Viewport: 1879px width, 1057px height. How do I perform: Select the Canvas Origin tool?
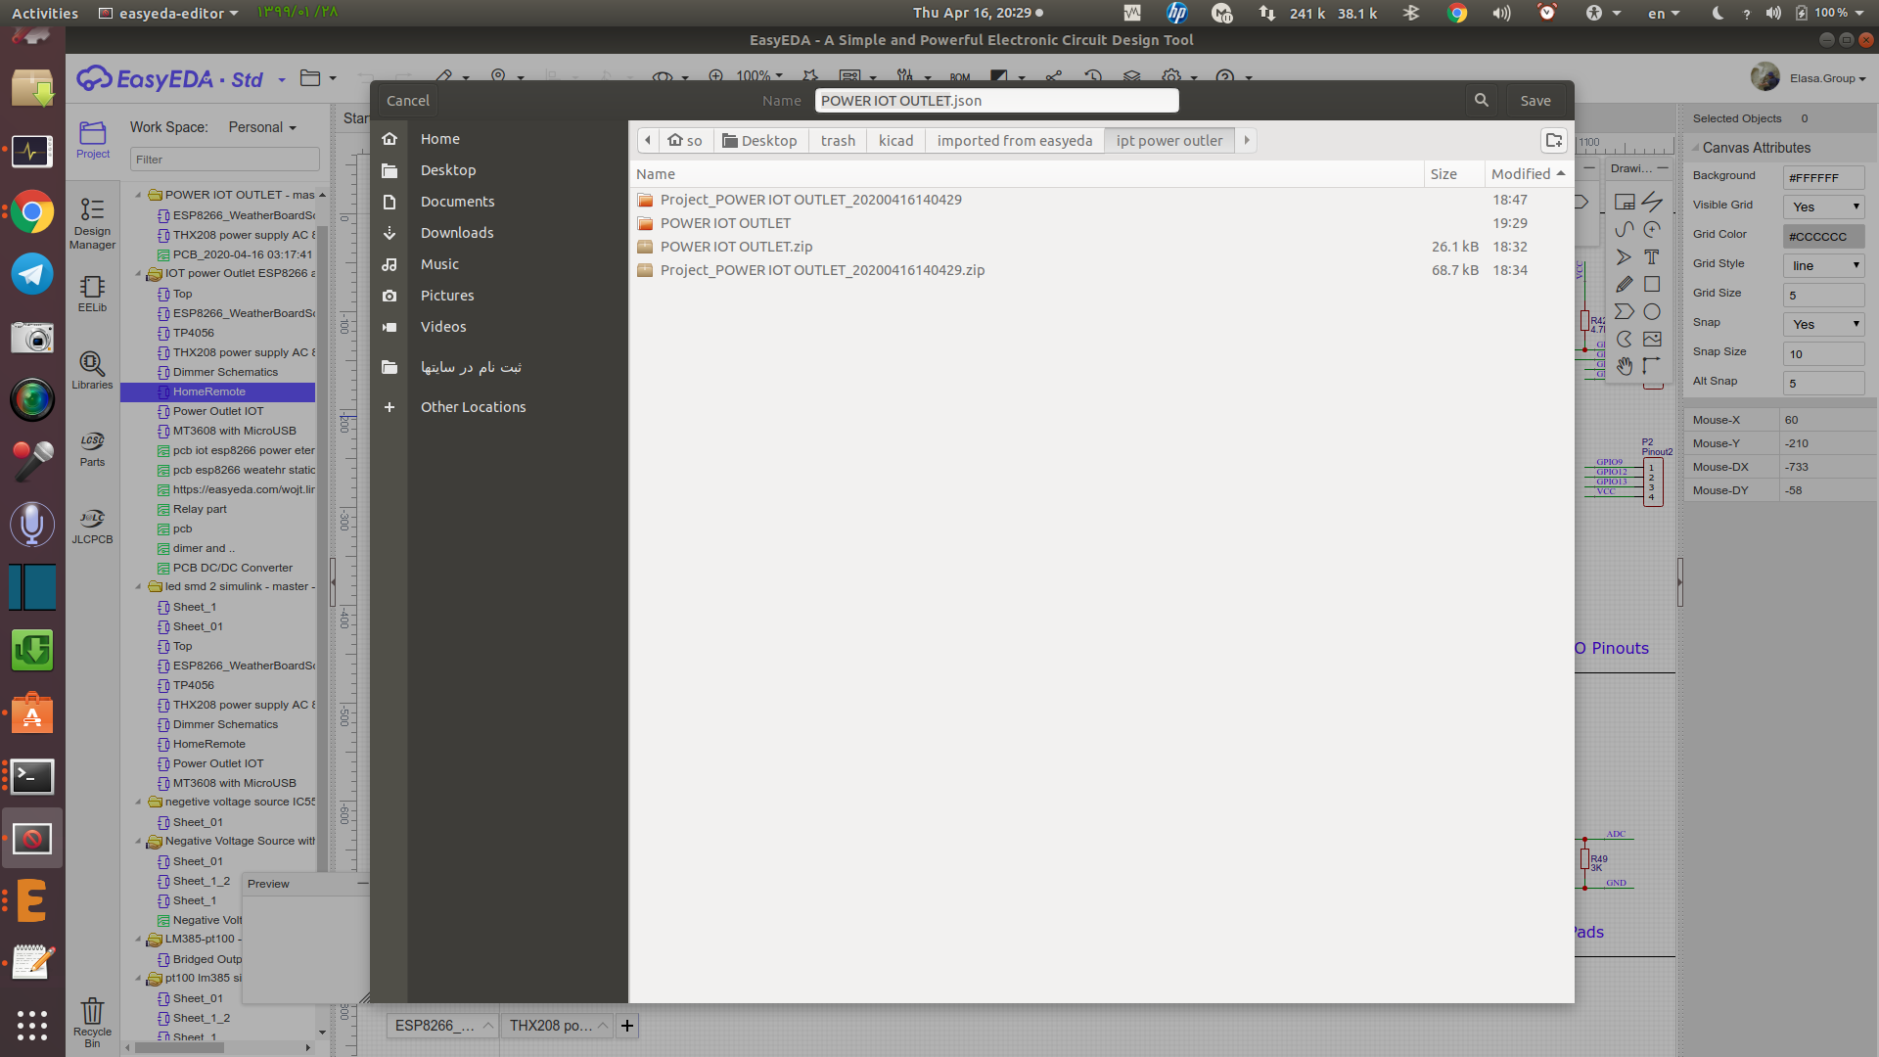tap(1652, 366)
